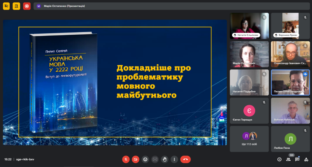Turn on the camera

point(136,159)
